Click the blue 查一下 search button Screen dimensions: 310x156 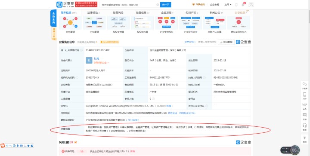click(x=165, y=5)
